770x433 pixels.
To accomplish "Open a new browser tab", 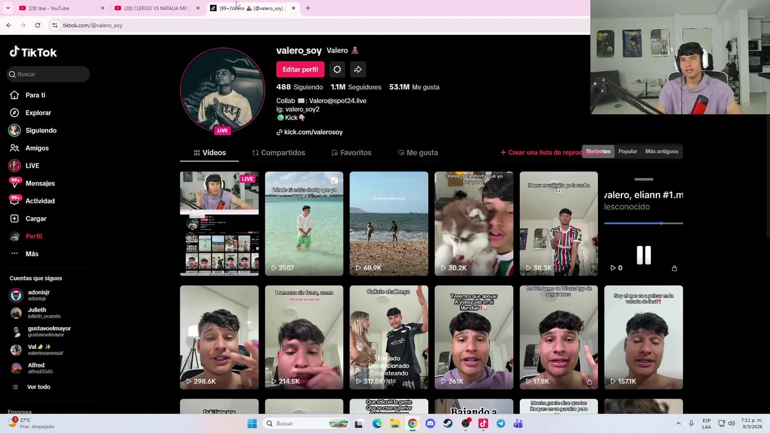I will (x=307, y=8).
